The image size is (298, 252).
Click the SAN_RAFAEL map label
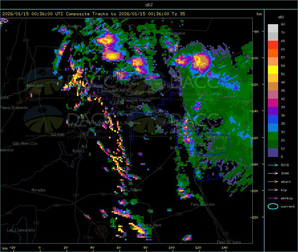tap(122, 90)
